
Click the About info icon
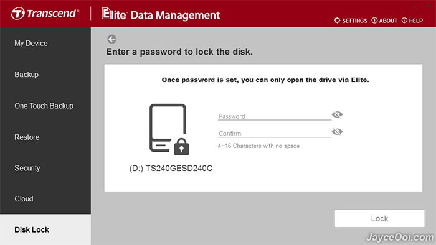[374, 21]
